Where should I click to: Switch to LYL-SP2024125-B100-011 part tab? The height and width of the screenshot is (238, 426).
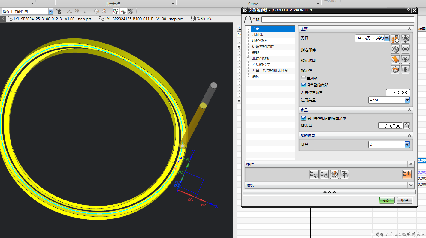click(x=141, y=19)
